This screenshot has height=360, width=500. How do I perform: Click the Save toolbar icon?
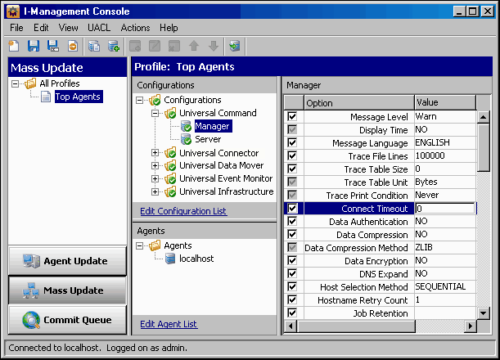tap(34, 46)
